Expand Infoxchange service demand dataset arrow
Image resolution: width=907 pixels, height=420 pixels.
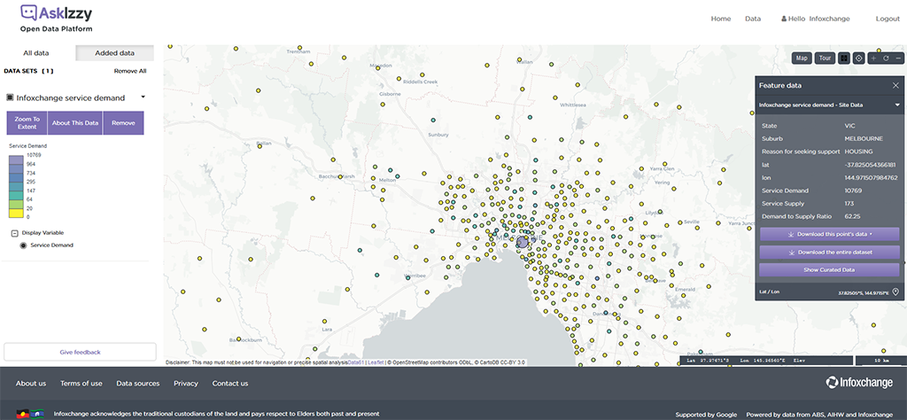(143, 97)
